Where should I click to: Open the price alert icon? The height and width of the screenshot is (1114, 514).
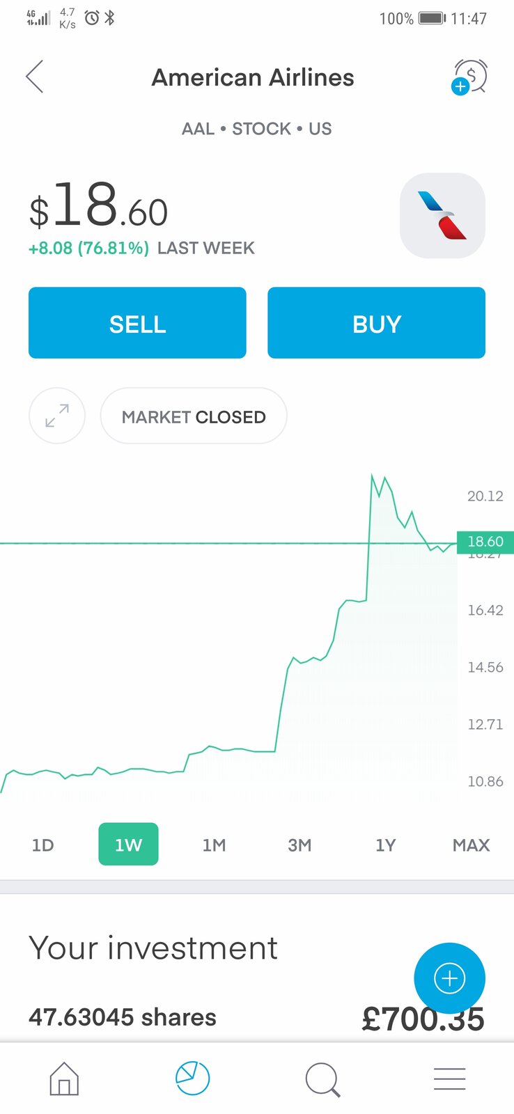tap(469, 77)
